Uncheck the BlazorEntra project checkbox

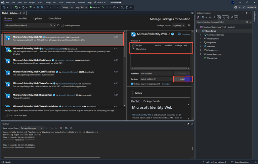tap(133, 49)
